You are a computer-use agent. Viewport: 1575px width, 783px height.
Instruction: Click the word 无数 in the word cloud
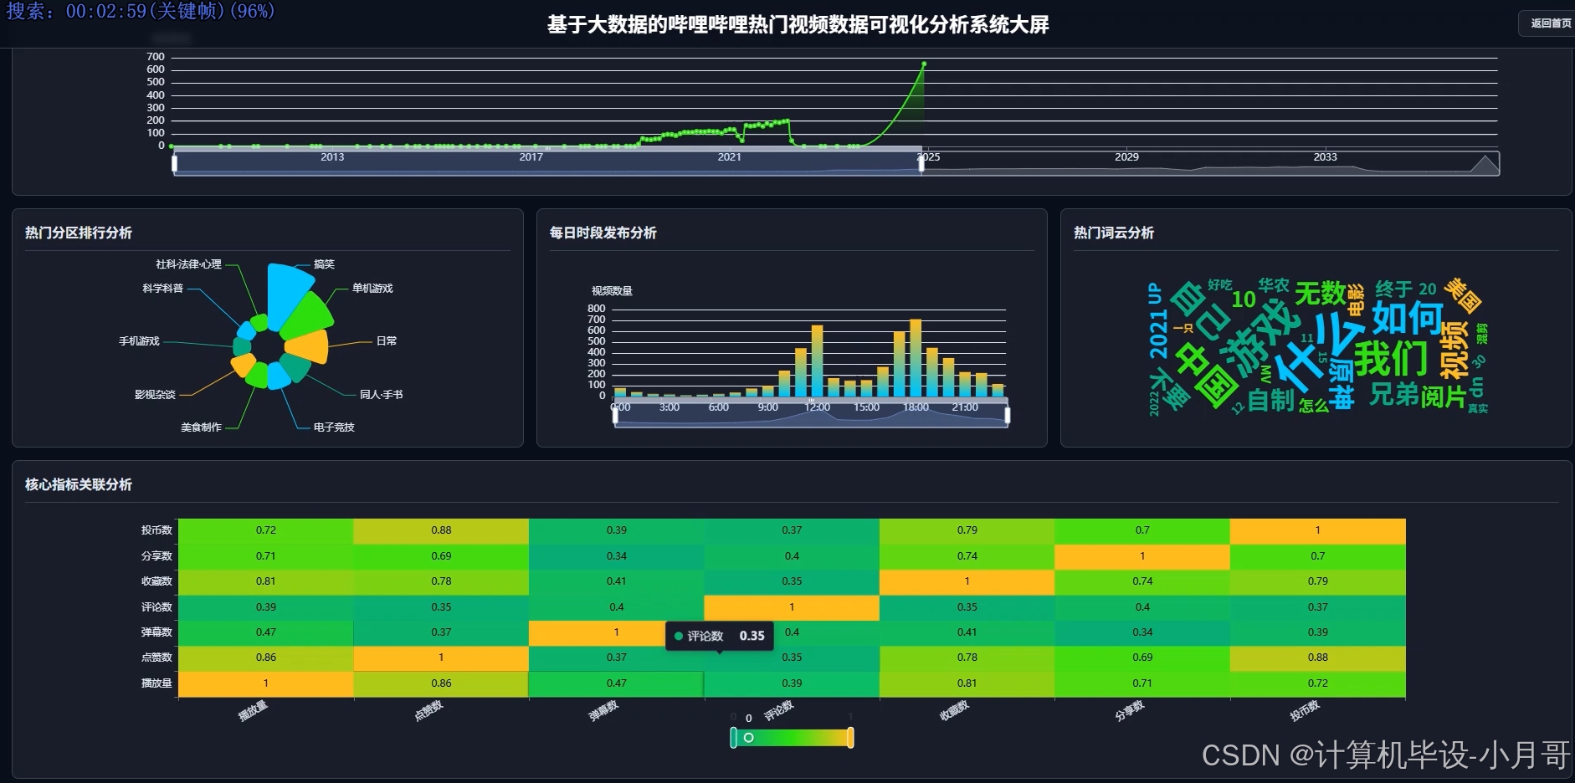coord(1320,294)
